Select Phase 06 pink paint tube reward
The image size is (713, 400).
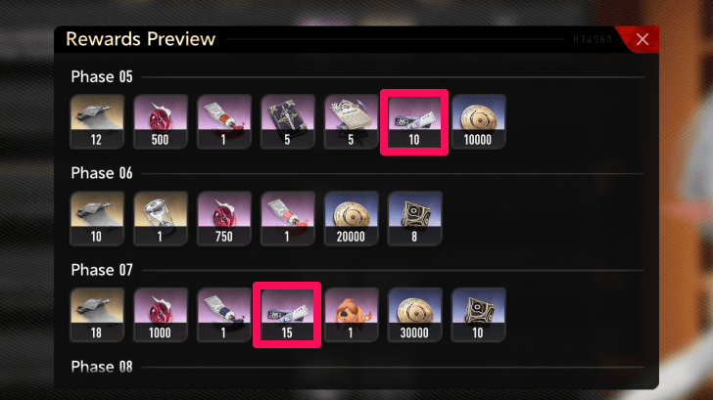(287, 218)
